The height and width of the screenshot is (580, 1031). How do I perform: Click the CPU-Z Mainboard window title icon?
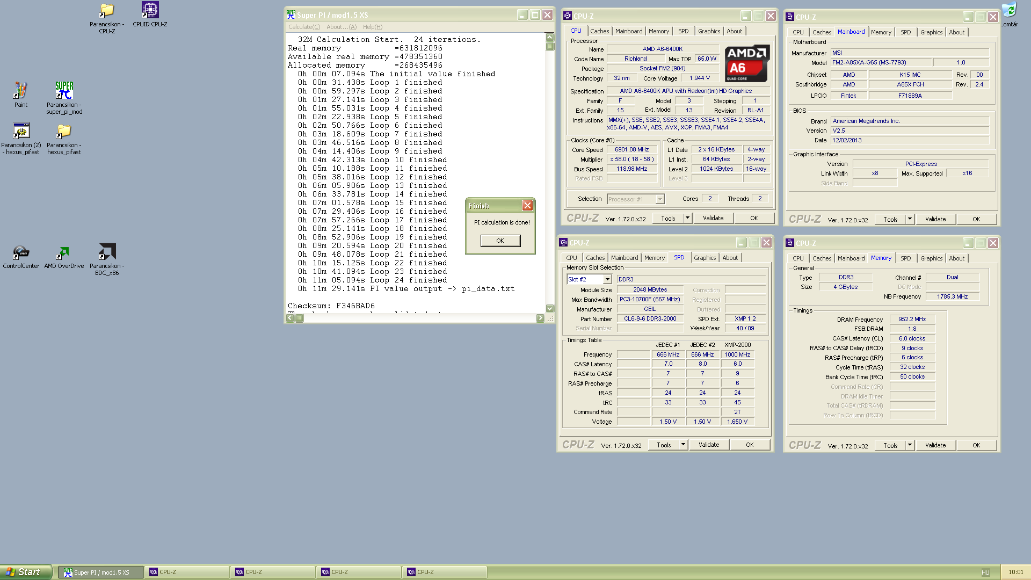(x=790, y=17)
